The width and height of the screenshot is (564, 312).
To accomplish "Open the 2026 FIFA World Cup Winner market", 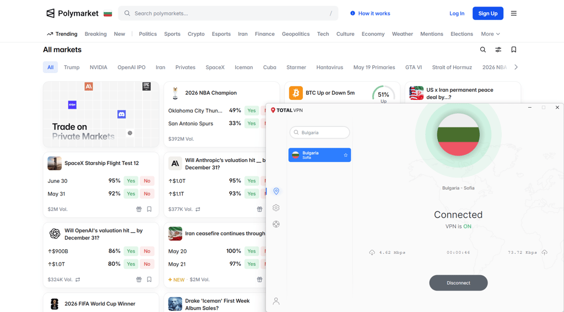I will click(x=100, y=304).
